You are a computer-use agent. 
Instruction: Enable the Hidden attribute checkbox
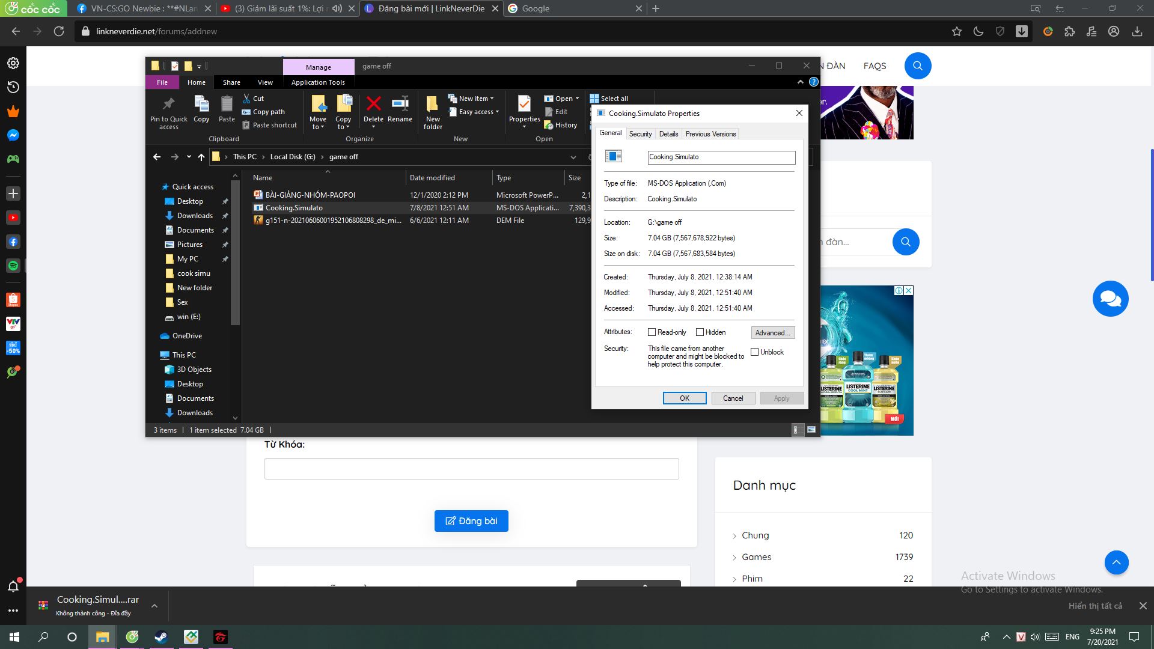(x=699, y=332)
